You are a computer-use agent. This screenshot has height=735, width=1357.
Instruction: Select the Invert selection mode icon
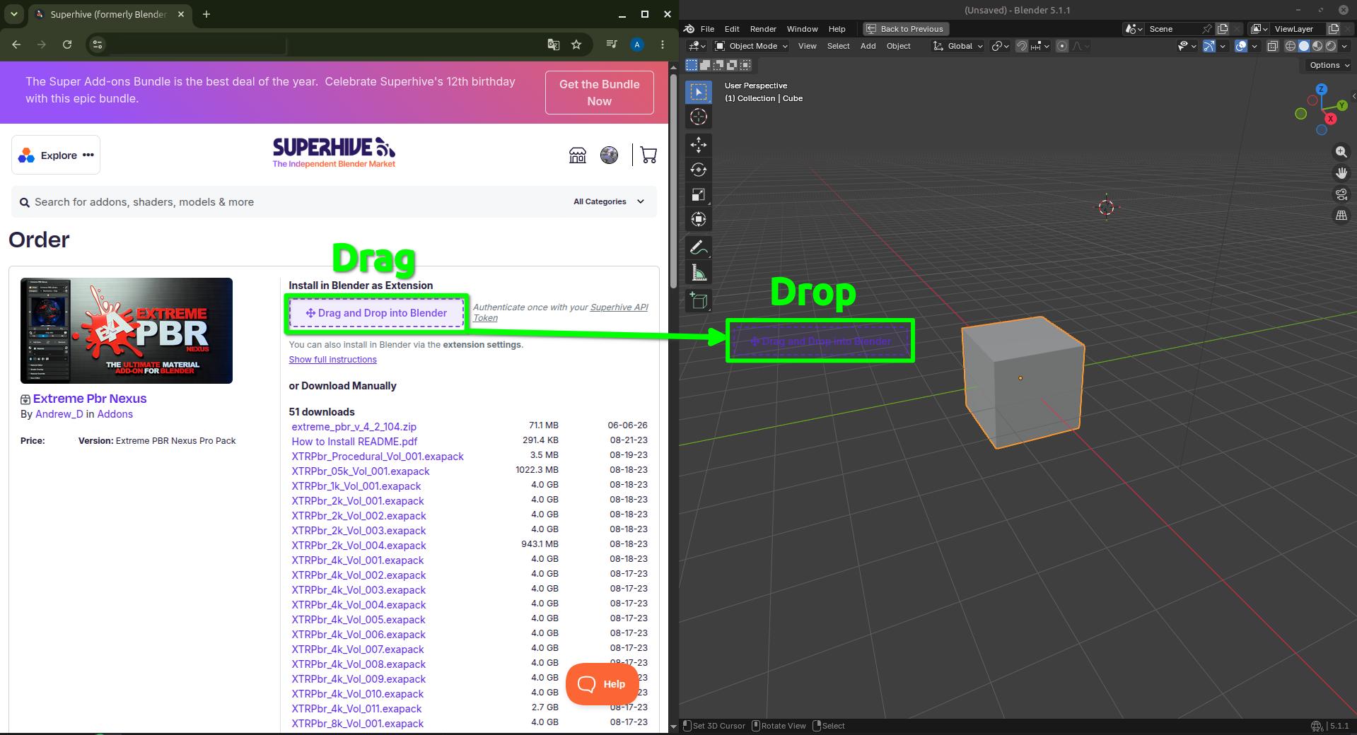[x=732, y=65]
